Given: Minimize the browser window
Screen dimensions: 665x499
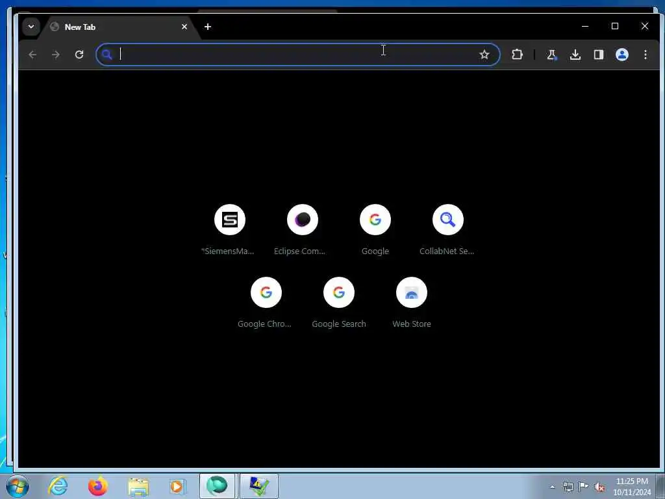Looking at the screenshot, I should pyautogui.click(x=585, y=26).
